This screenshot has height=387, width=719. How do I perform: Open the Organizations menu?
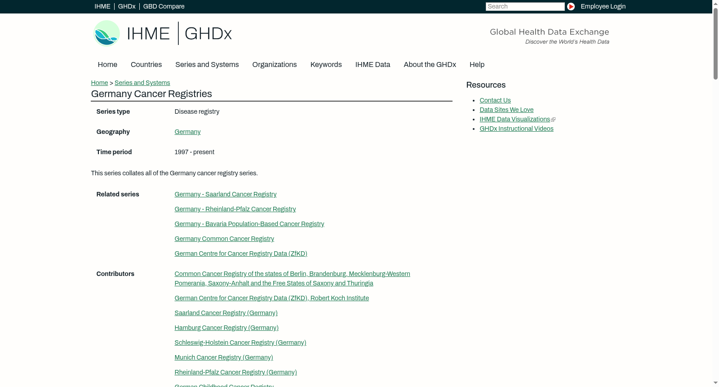(x=275, y=65)
